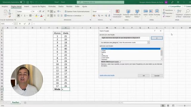Screen dimensions: 191x107
Task: Toggle Bold (N) formatting
Action: (x=19, y=15)
